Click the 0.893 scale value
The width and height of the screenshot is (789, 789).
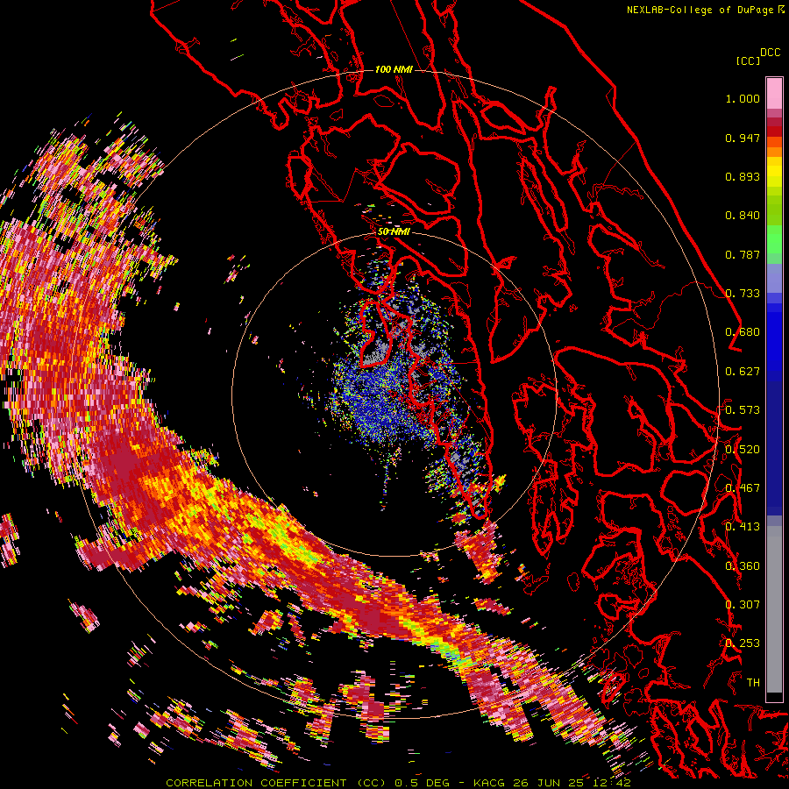coord(743,176)
